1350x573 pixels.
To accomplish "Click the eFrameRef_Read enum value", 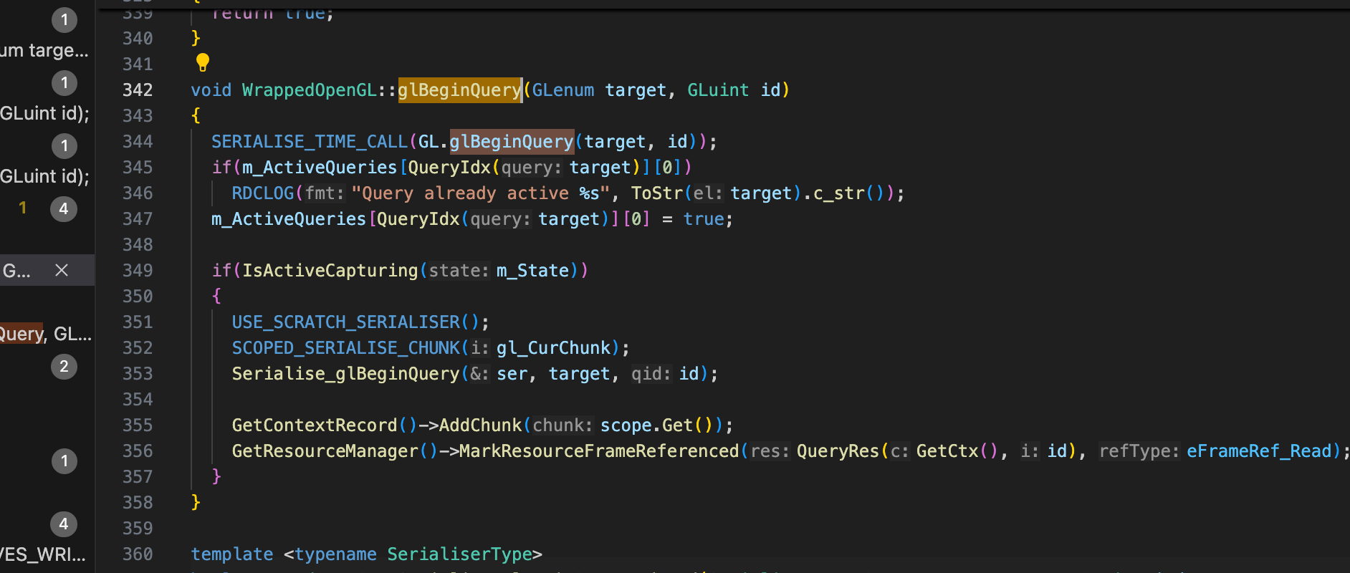I will (1259, 451).
